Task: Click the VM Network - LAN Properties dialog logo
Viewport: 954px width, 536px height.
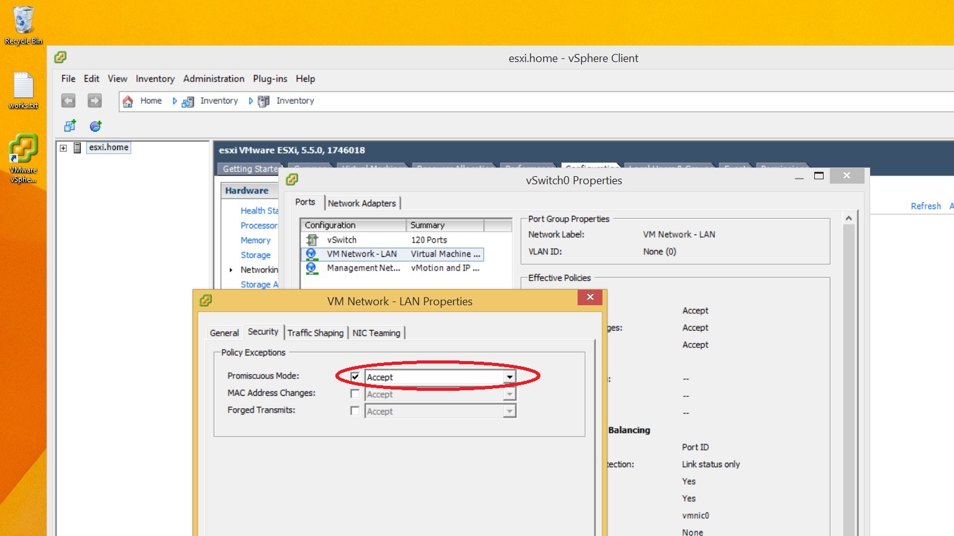Action: click(x=206, y=301)
